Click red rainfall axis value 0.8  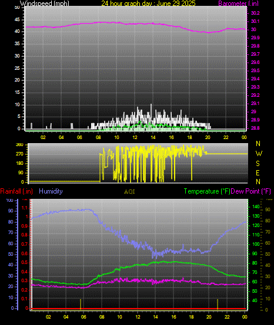point(25,235)
